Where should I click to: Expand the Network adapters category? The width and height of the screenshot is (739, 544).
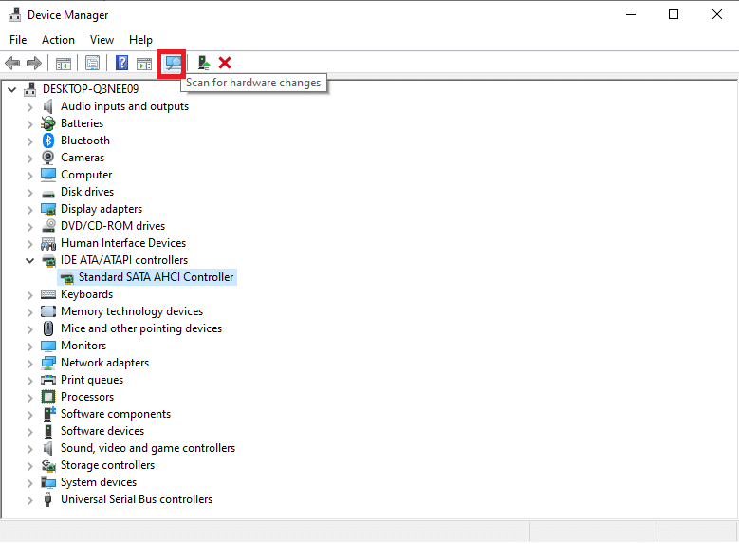(x=29, y=363)
